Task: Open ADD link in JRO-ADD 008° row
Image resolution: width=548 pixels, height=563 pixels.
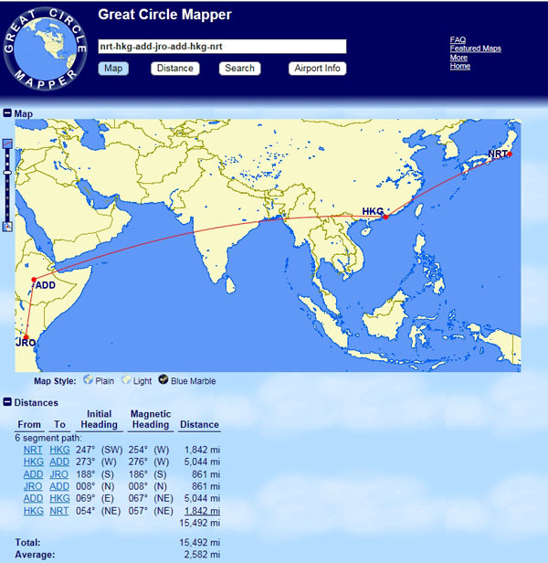Action: click(x=59, y=486)
